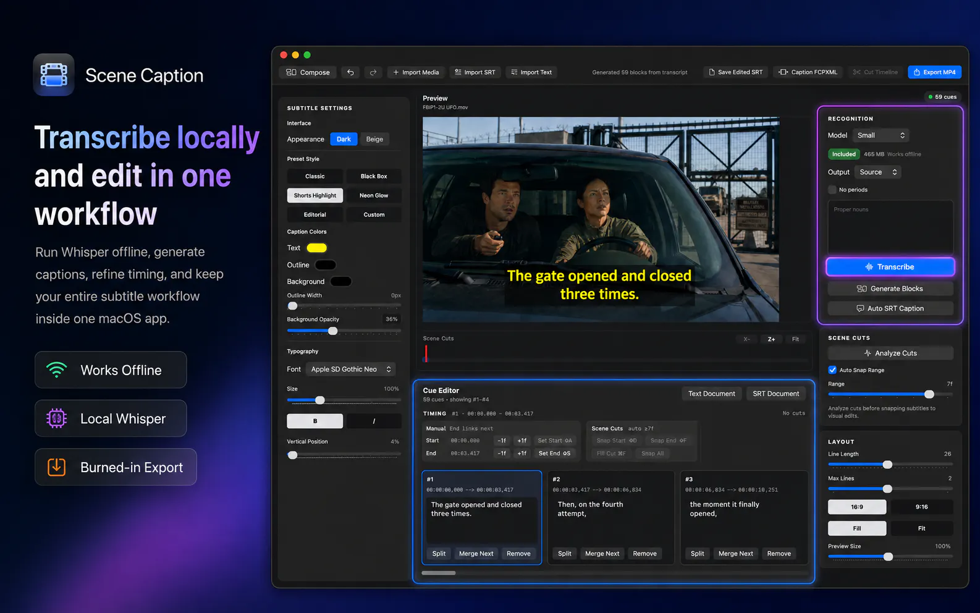
Task: Click the Vertical Position slider handle
Action: 293,455
